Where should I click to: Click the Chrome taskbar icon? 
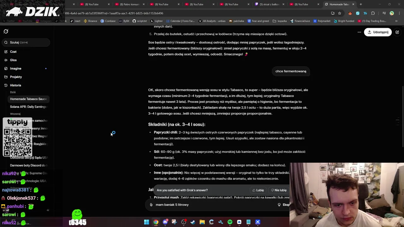pyautogui.click(x=156, y=222)
